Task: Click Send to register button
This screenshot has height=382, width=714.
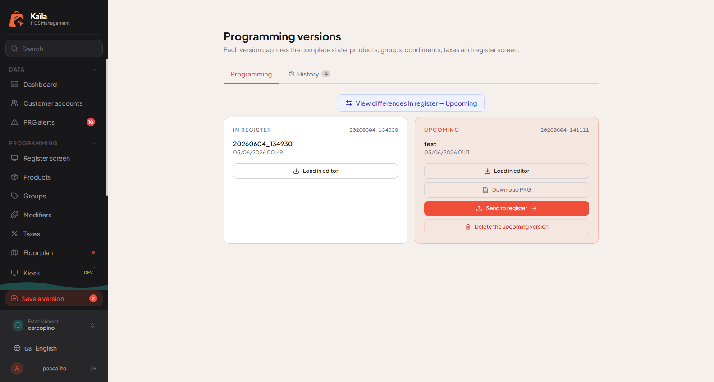Action: click(507, 208)
